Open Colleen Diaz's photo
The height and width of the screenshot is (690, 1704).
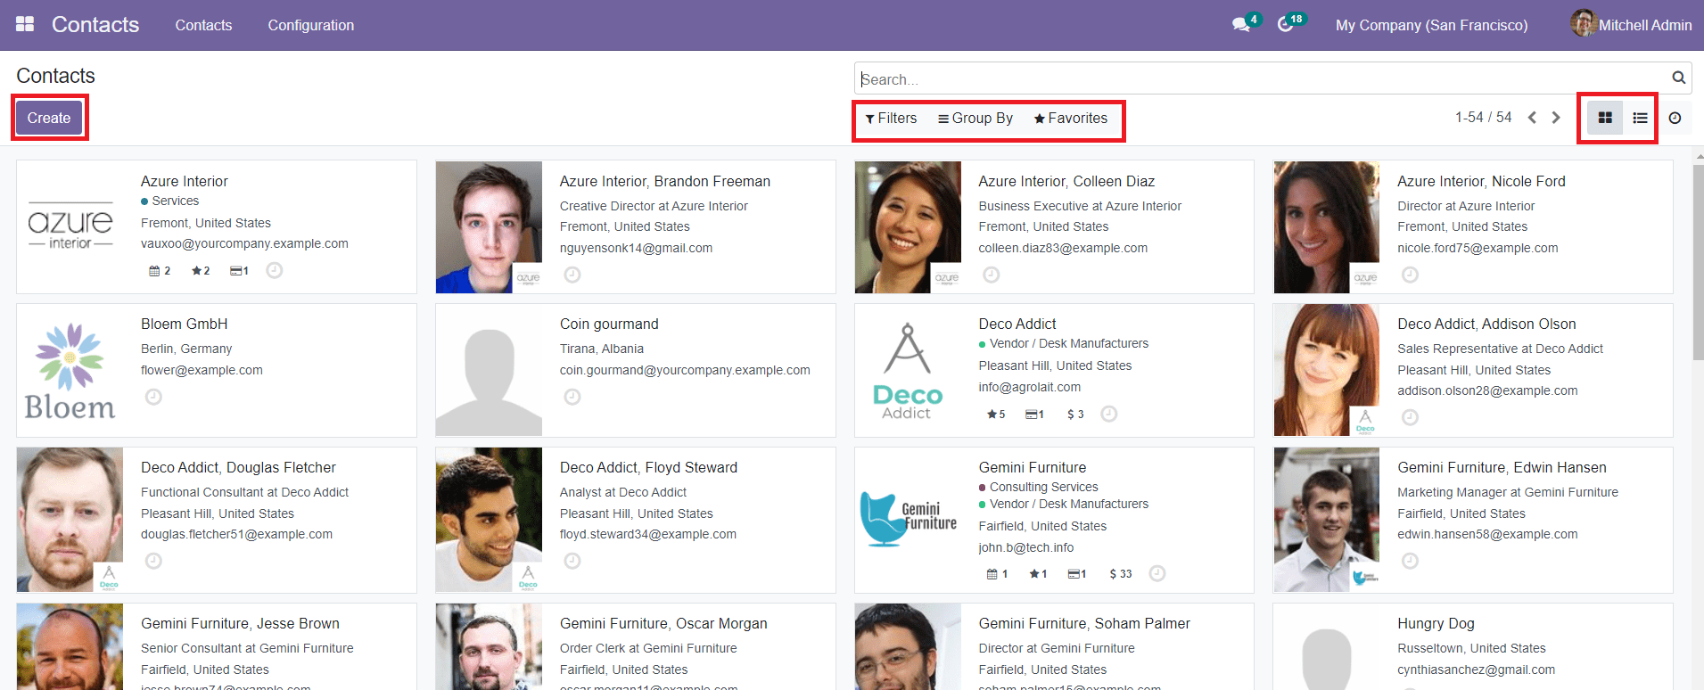pyautogui.click(x=908, y=227)
